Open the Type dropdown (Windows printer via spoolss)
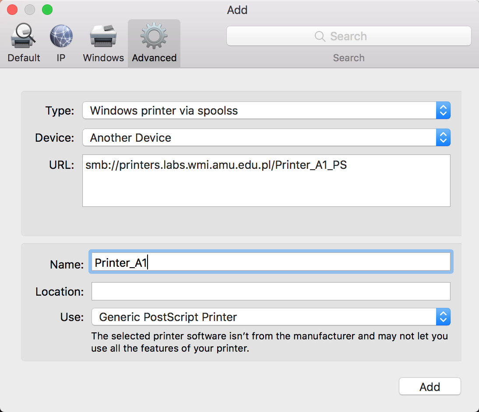479x412 pixels. coord(266,111)
